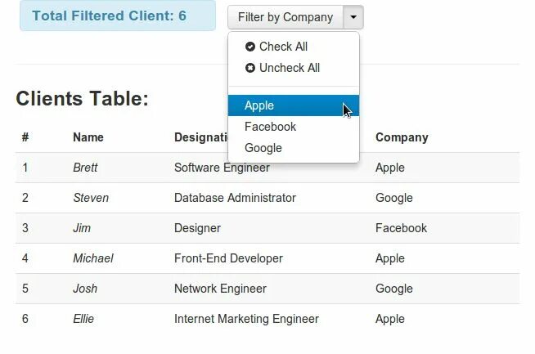Click the # column header
This screenshot has height=354, width=535.
tap(25, 137)
